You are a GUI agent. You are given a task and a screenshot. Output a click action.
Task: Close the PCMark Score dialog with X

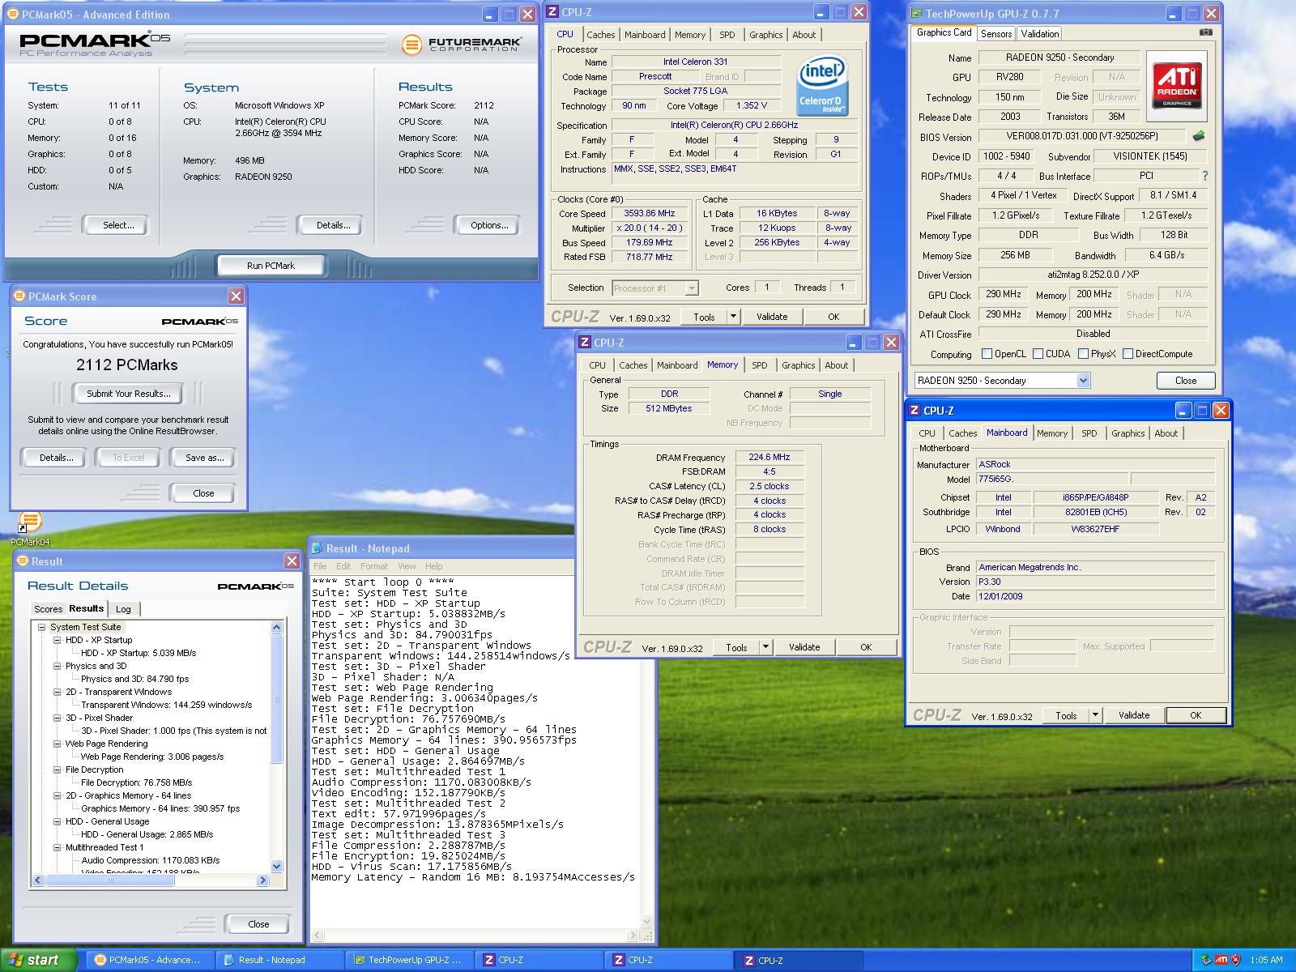[236, 296]
